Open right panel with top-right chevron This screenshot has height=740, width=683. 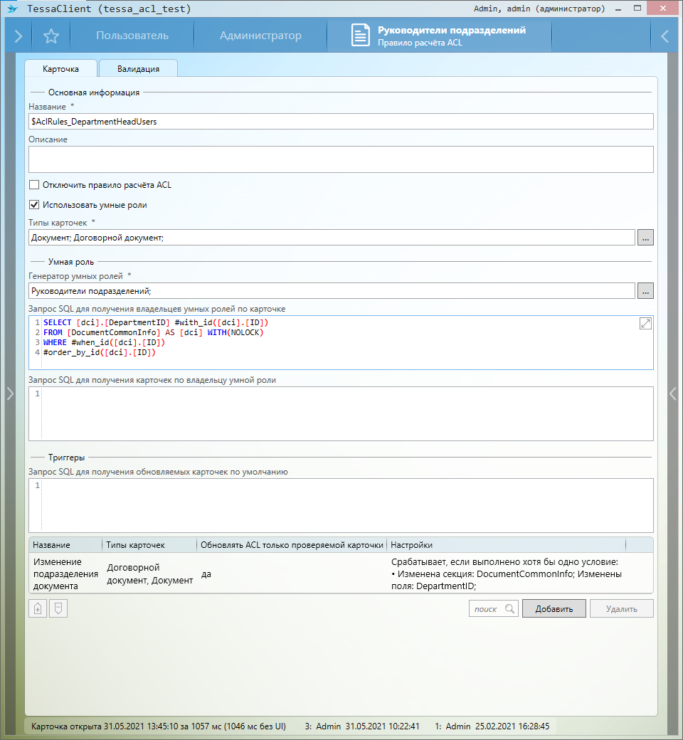(x=665, y=36)
